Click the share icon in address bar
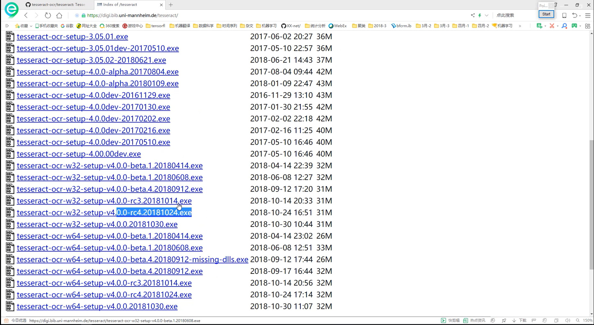Viewport: 594px width, 325px height. [473, 15]
